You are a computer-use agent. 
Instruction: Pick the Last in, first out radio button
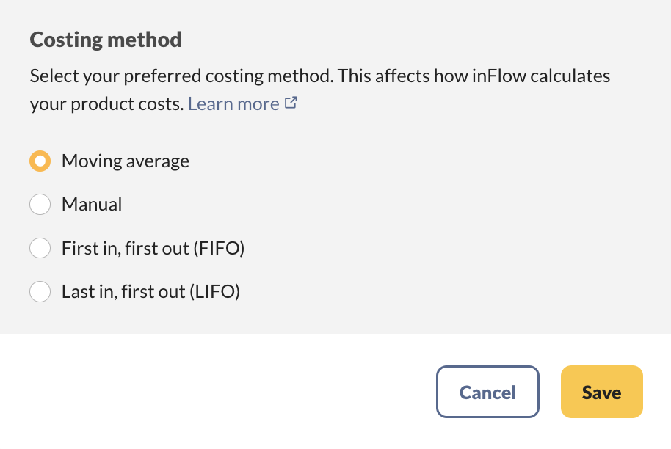(40, 292)
